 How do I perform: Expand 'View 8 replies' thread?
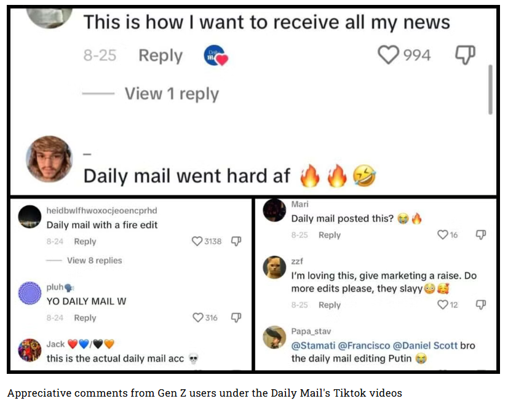94,261
